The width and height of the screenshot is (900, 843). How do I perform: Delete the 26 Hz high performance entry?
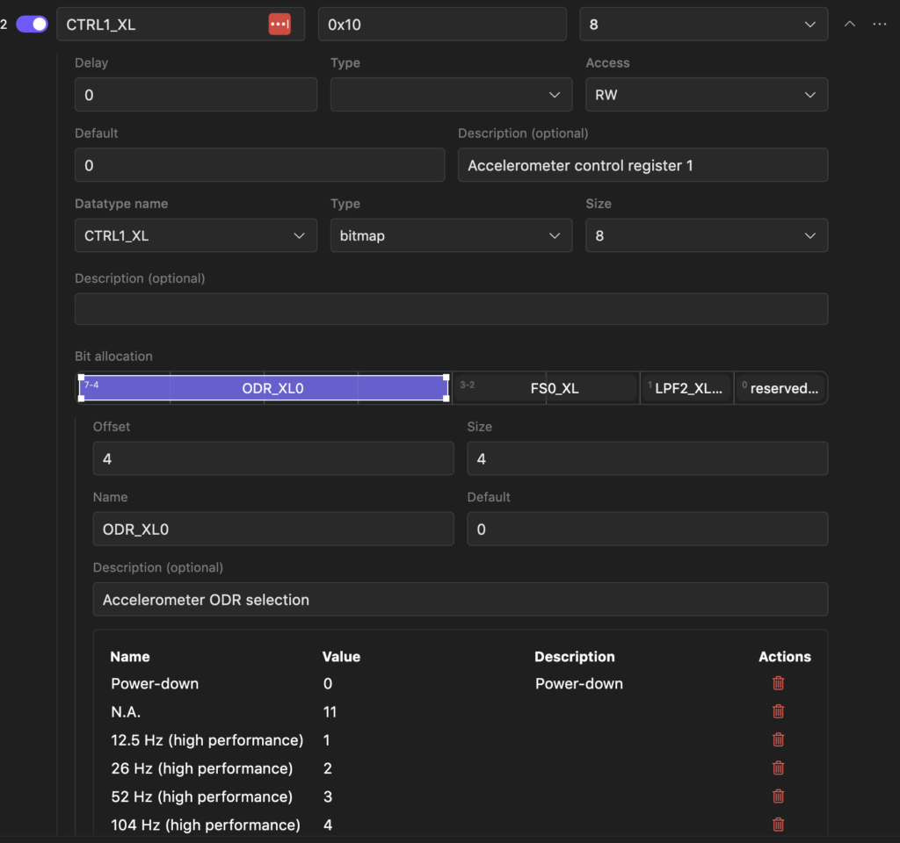pos(778,768)
